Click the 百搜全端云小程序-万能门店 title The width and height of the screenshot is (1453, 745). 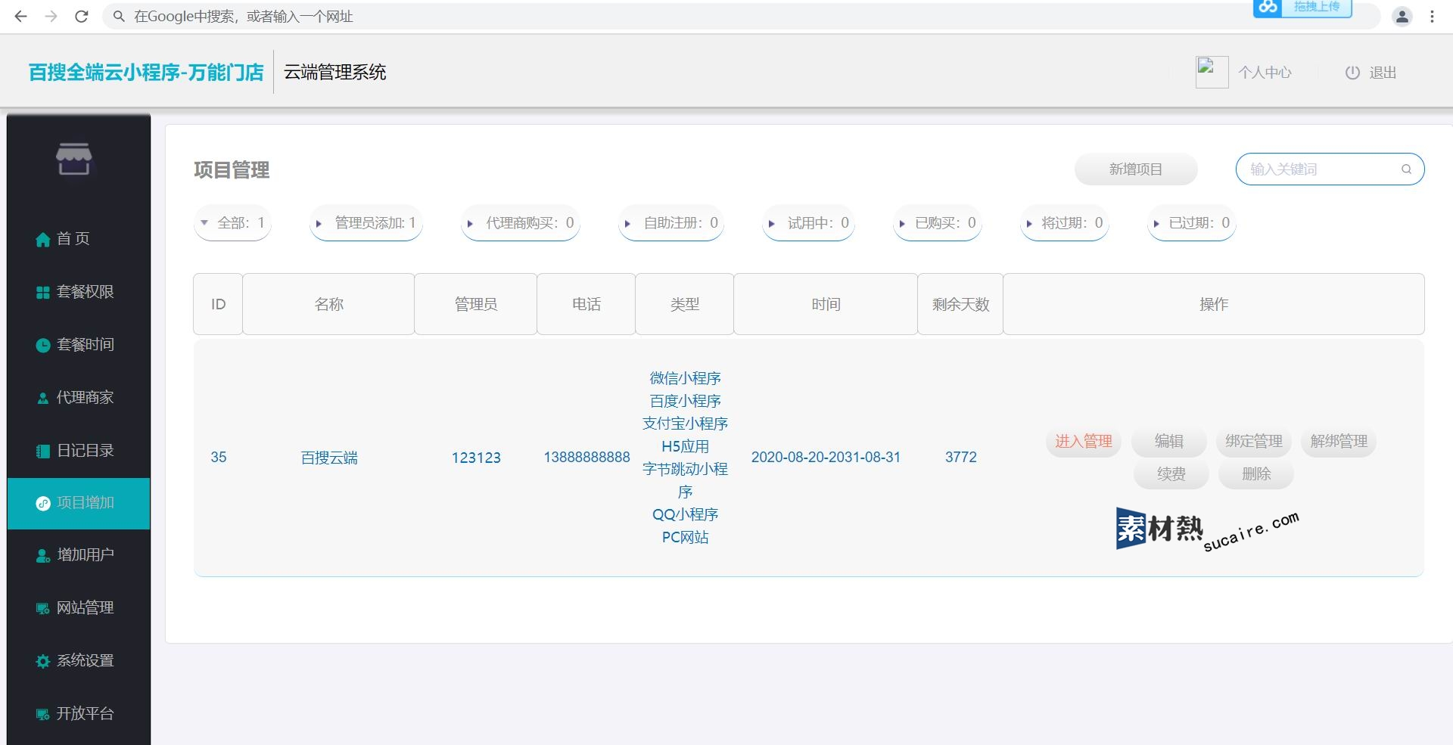click(146, 73)
